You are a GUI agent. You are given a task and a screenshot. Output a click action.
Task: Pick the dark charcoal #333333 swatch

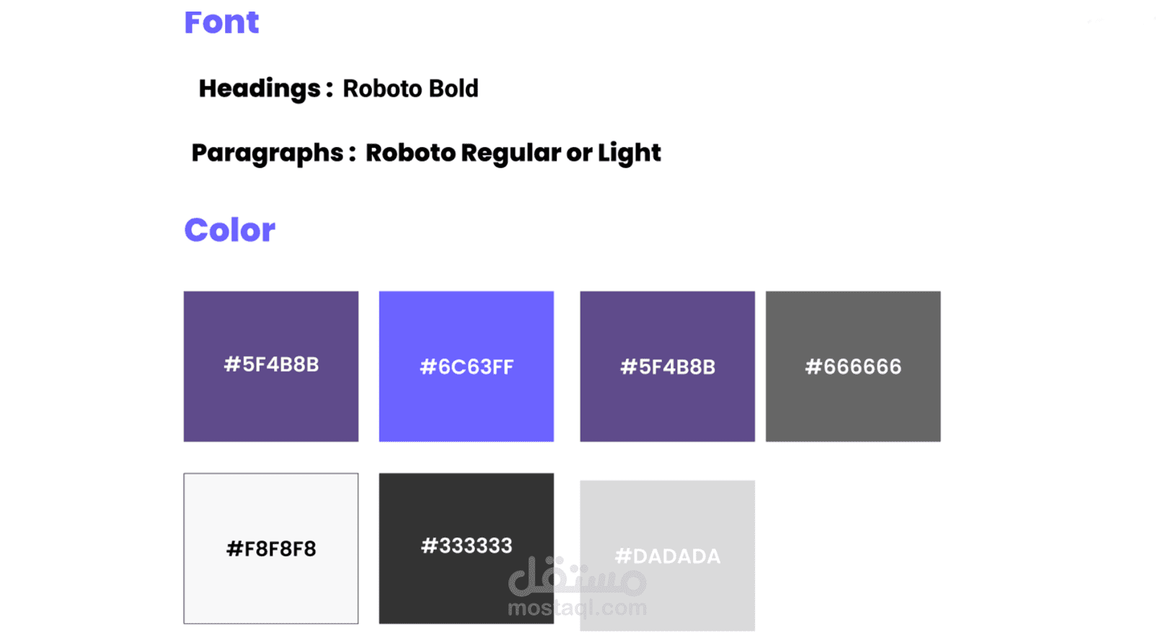click(467, 549)
